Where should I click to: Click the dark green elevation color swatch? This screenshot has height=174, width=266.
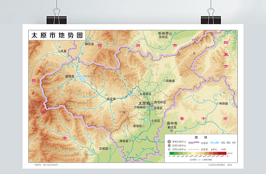(171, 154)
